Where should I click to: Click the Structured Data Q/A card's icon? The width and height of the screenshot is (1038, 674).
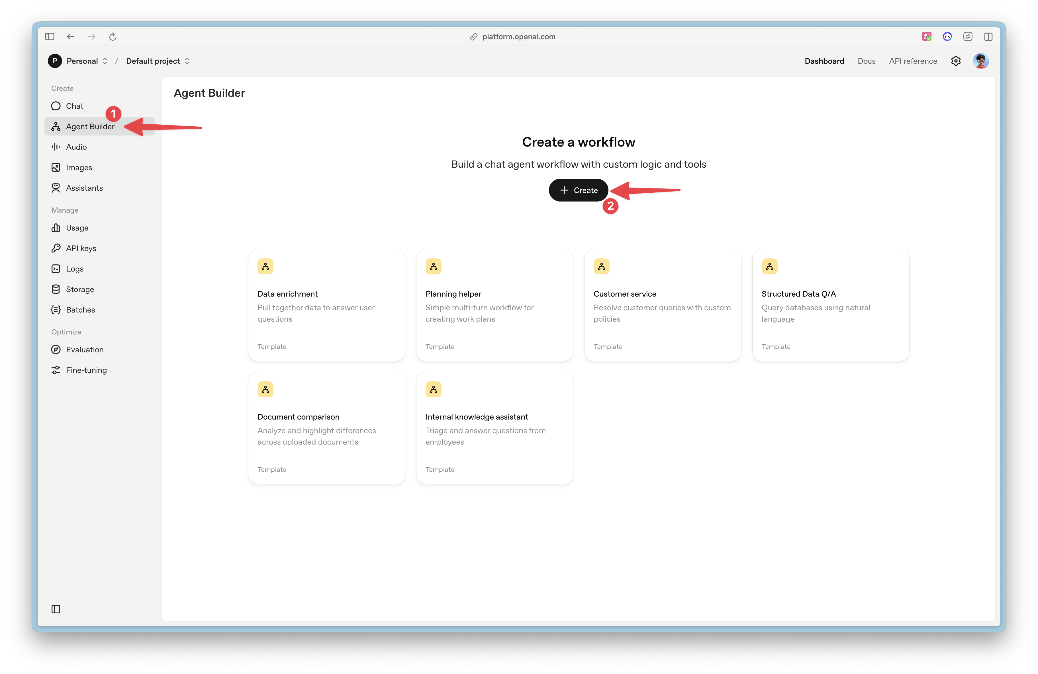pos(769,266)
